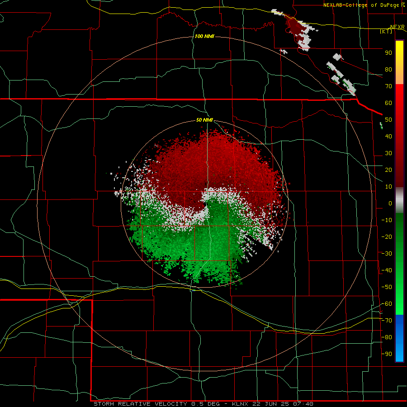Click the 0 scale label
This screenshot has width=407, height=407.
[x=390, y=203]
